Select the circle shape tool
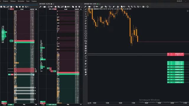The height and width of the screenshot is (106, 189). (86, 31)
